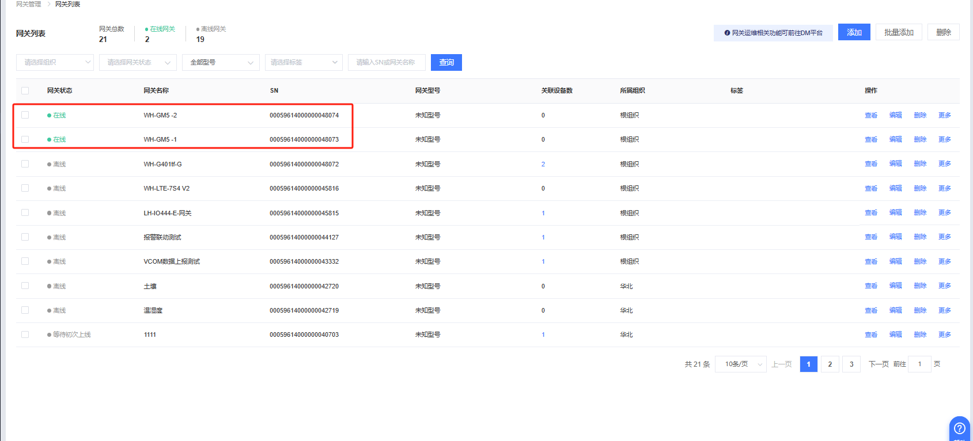Go to page 2 of gateway list
Image resolution: width=973 pixels, height=441 pixels.
coord(830,364)
